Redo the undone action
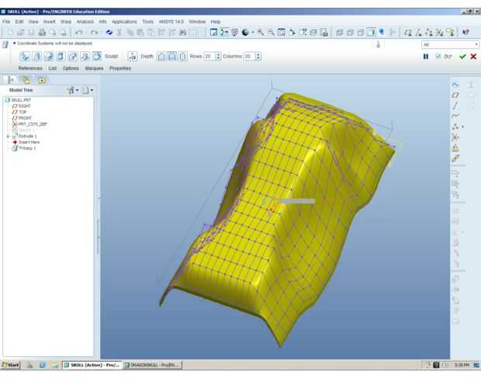This screenshot has width=481, height=385. click(x=95, y=32)
